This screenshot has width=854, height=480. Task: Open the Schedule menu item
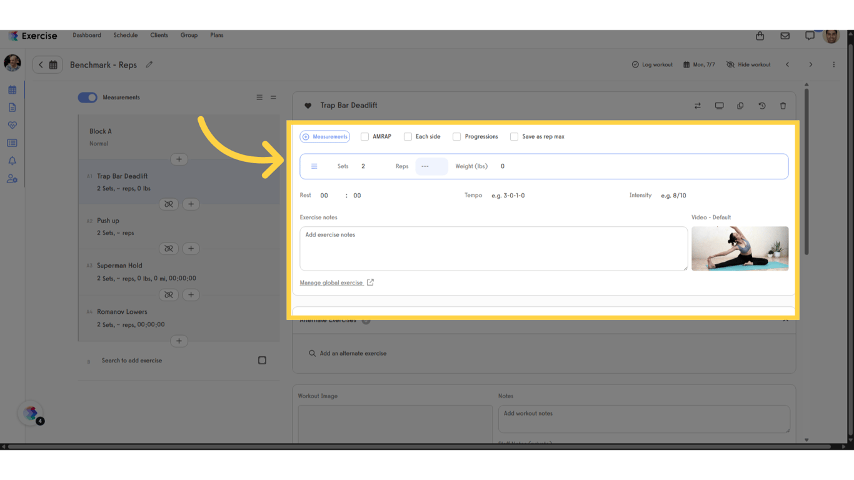(126, 36)
